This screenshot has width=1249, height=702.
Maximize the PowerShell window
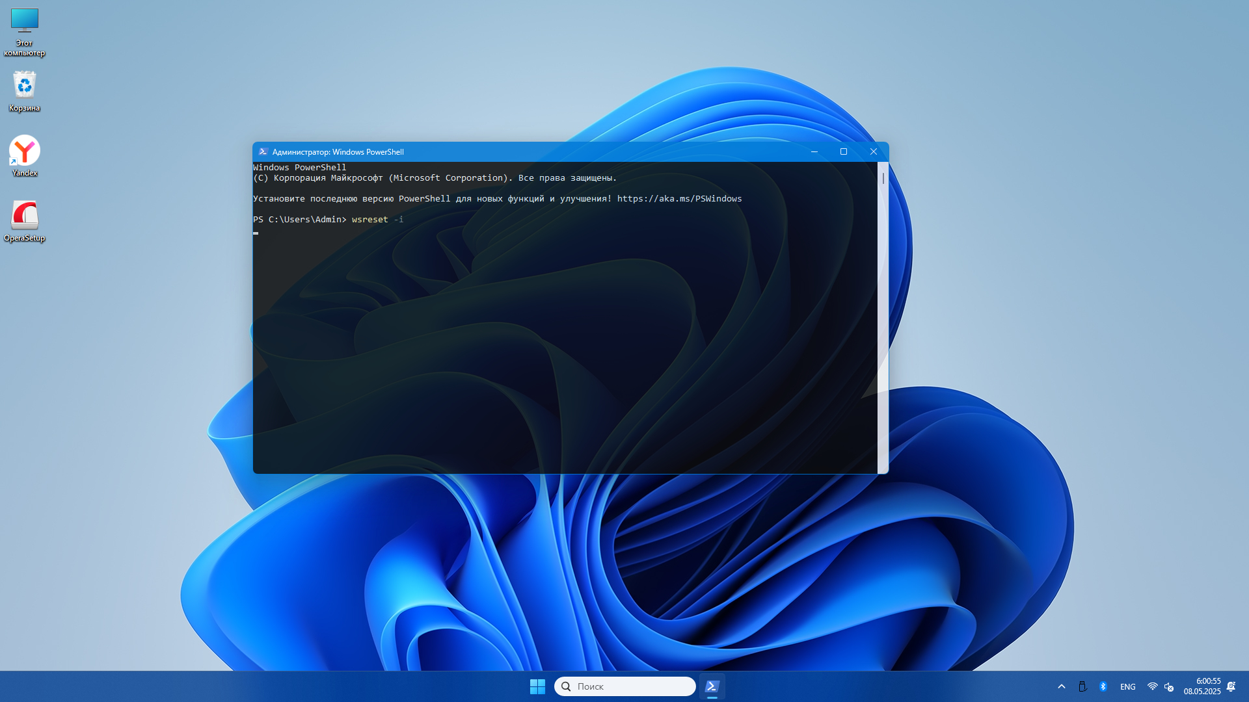(x=844, y=151)
